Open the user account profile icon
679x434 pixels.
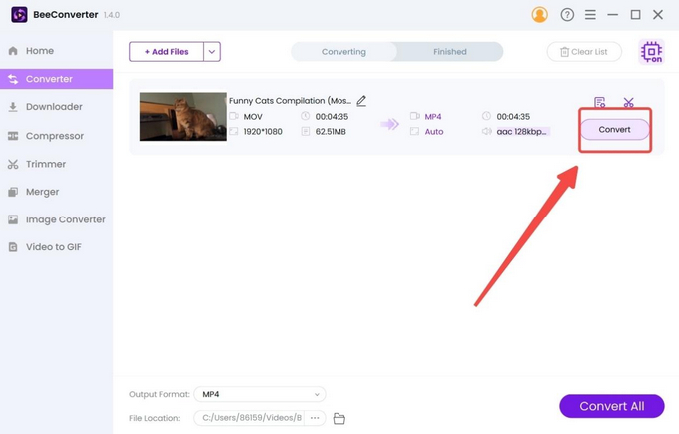point(540,15)
